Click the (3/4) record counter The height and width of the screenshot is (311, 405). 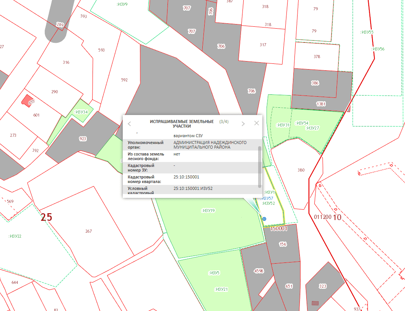(x=224, y=121)
